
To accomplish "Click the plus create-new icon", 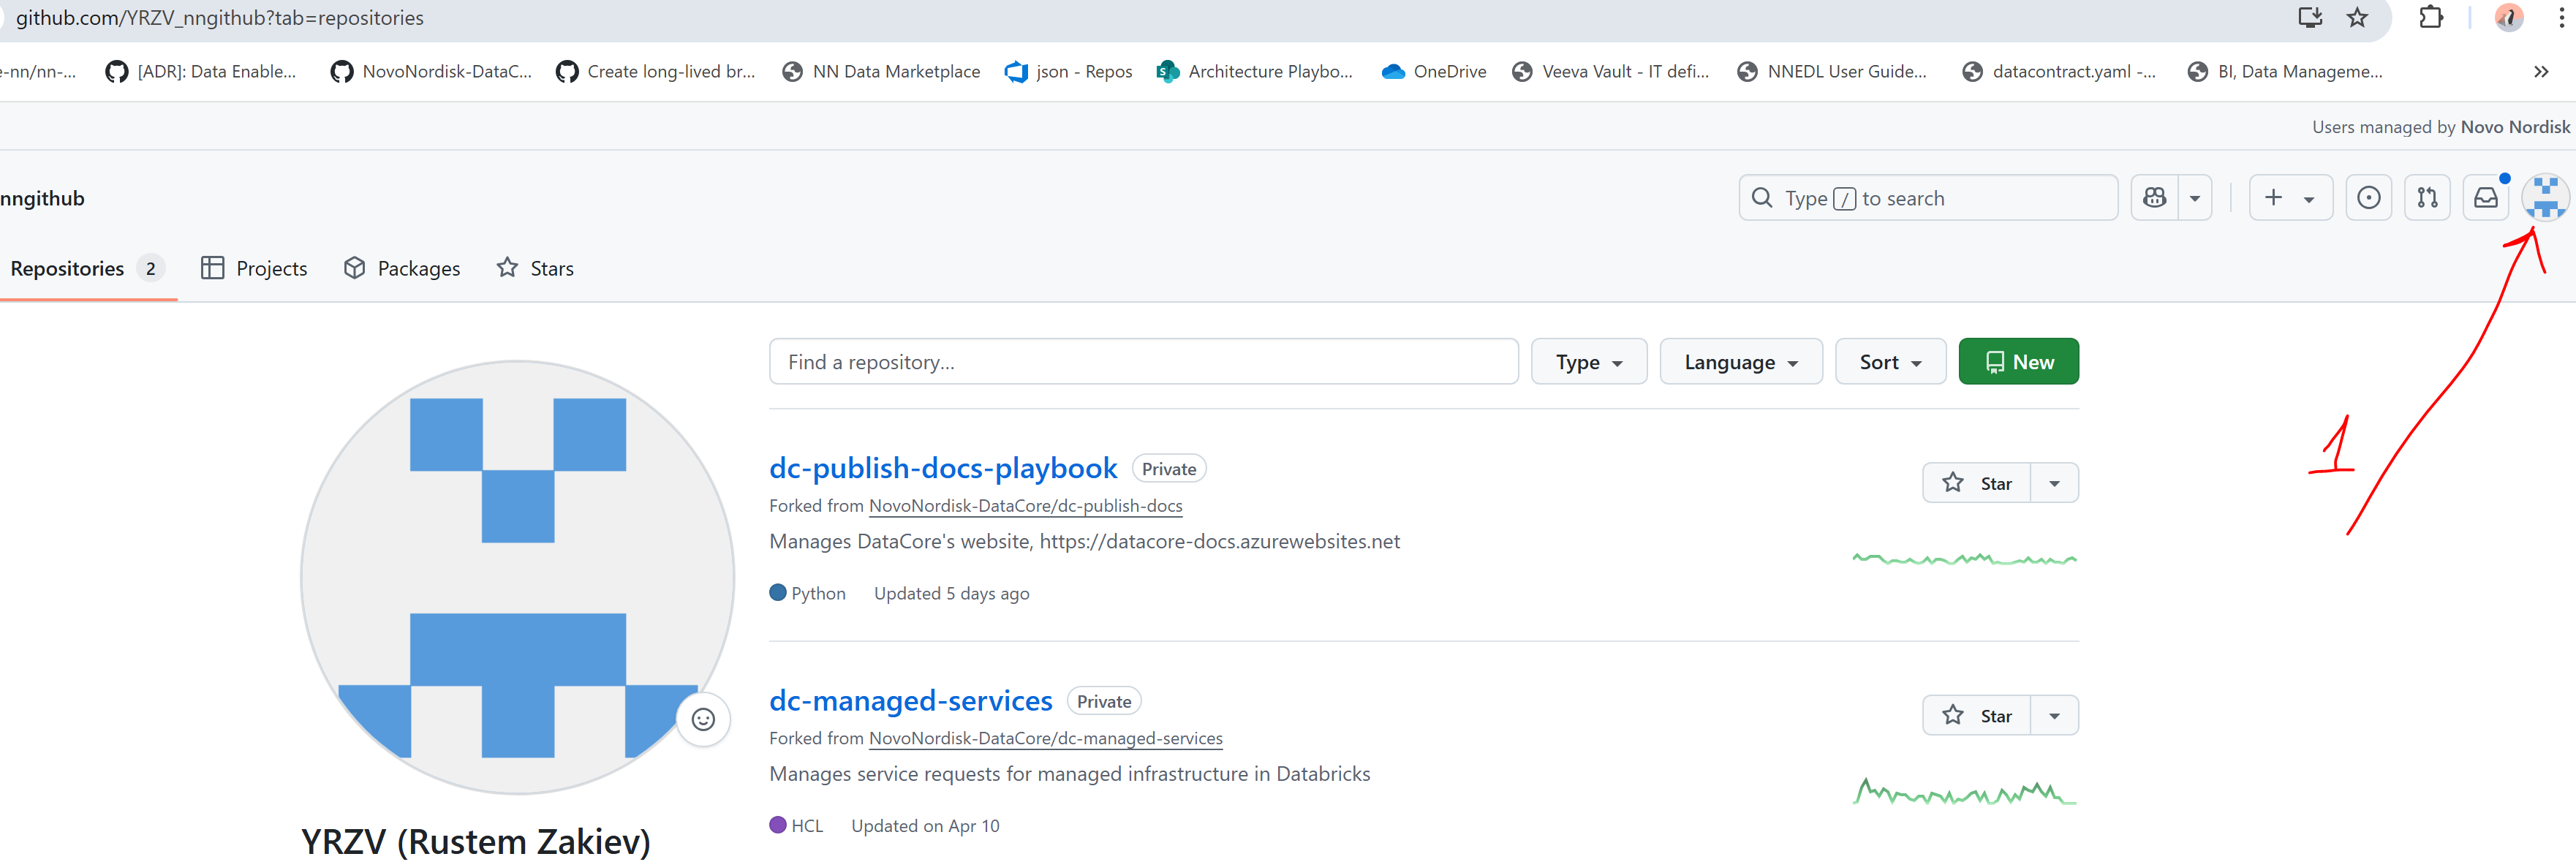I will (2273, 198).
